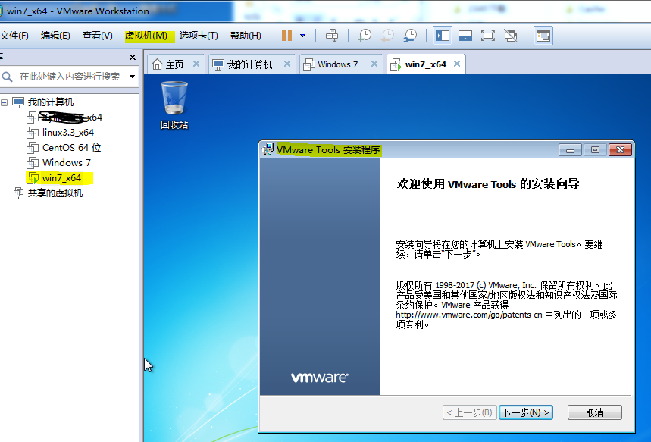Screen dimensions: 651x442
Task: Close the VMware Tools 安装程序 window
Action: pos(620,149)
